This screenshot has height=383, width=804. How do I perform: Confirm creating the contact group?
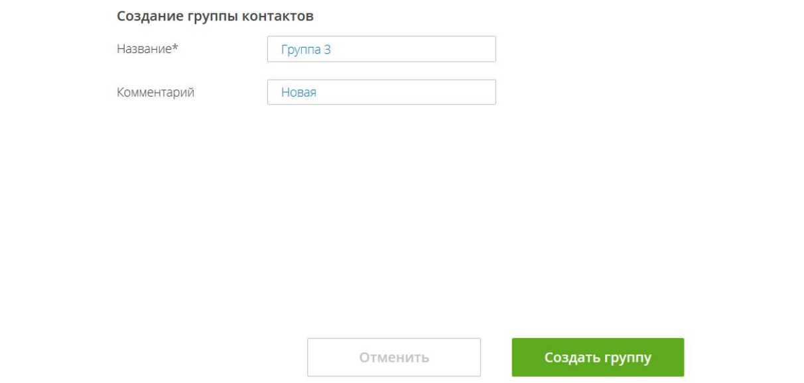click(x=598, y=358)
